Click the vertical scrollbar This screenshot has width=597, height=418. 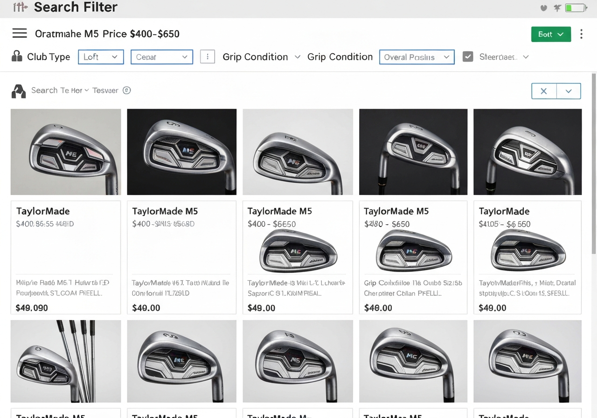[594, 163]
